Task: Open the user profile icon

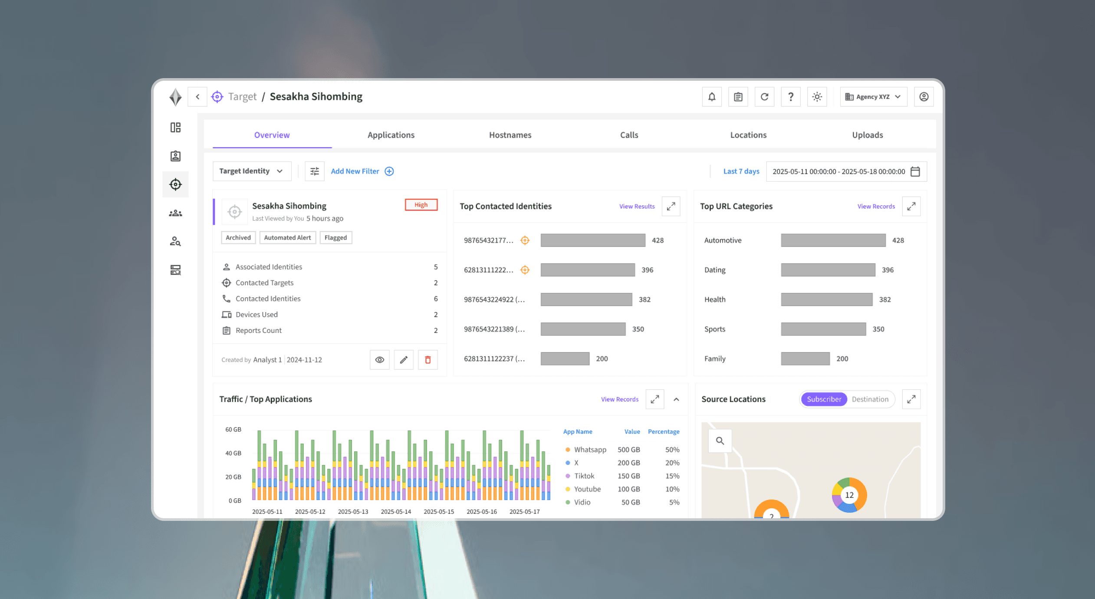Action: [924, 97]
